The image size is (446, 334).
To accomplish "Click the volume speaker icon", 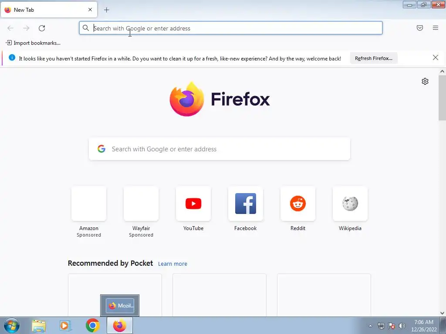I will (x=402, y=326).
